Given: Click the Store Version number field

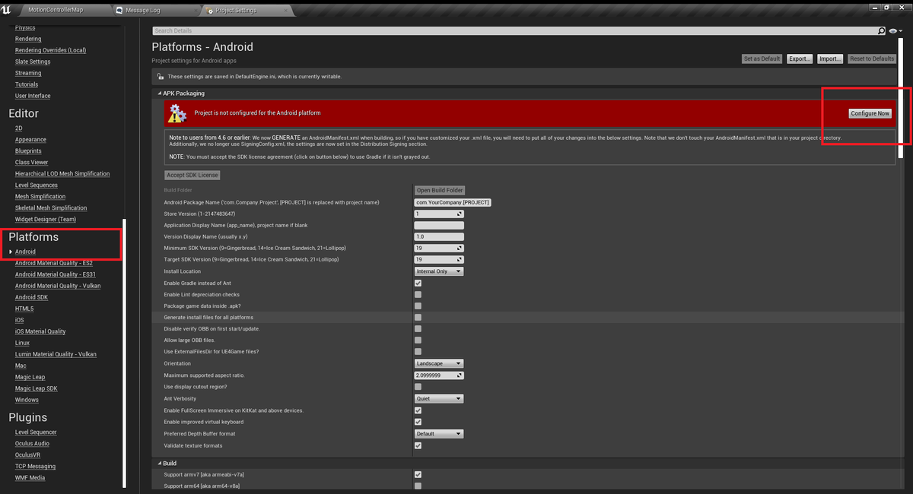Looking at the screenshot, I should coord(439,214).
